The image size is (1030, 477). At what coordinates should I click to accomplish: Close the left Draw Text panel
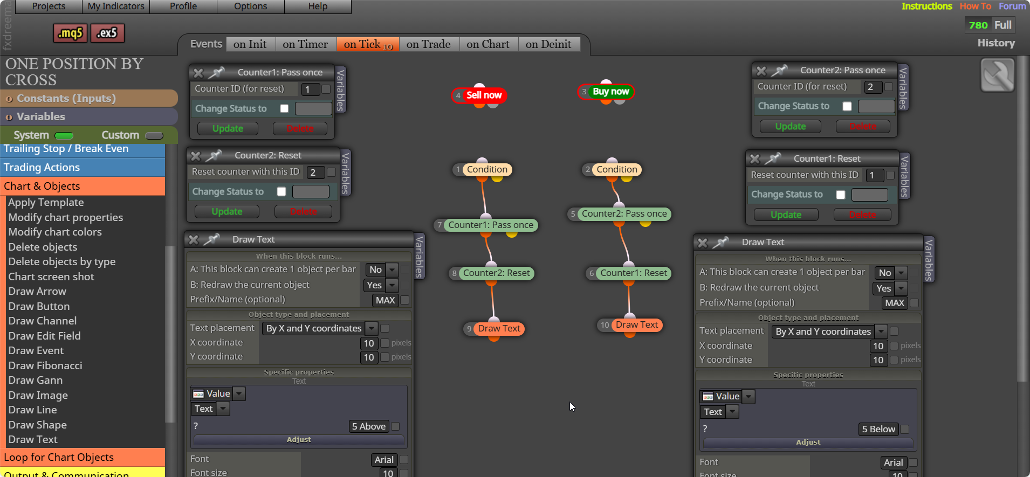pyautogui.click(x=194, y=240)
